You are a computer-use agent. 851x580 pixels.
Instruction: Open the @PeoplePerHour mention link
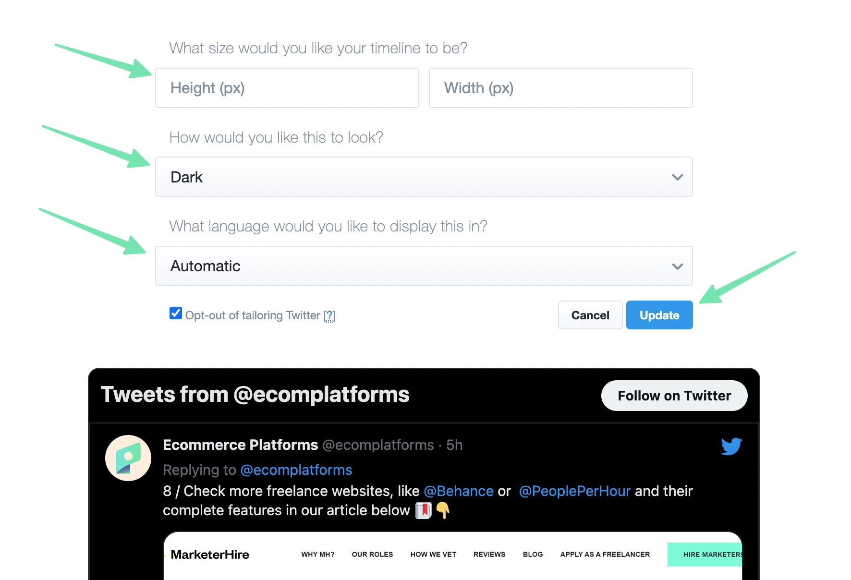coord(574,491)
